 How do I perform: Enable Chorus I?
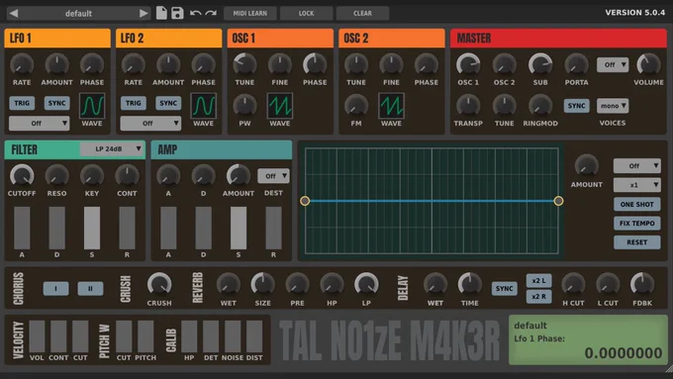55,288
